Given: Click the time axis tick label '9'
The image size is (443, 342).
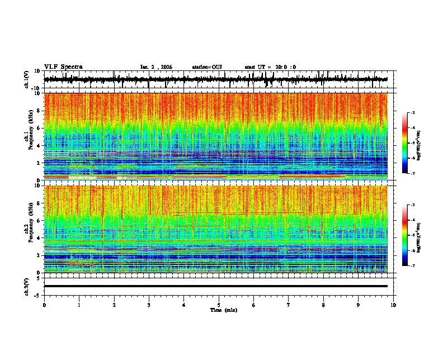Looking at the screenshot, I should [x=358, y=305].
